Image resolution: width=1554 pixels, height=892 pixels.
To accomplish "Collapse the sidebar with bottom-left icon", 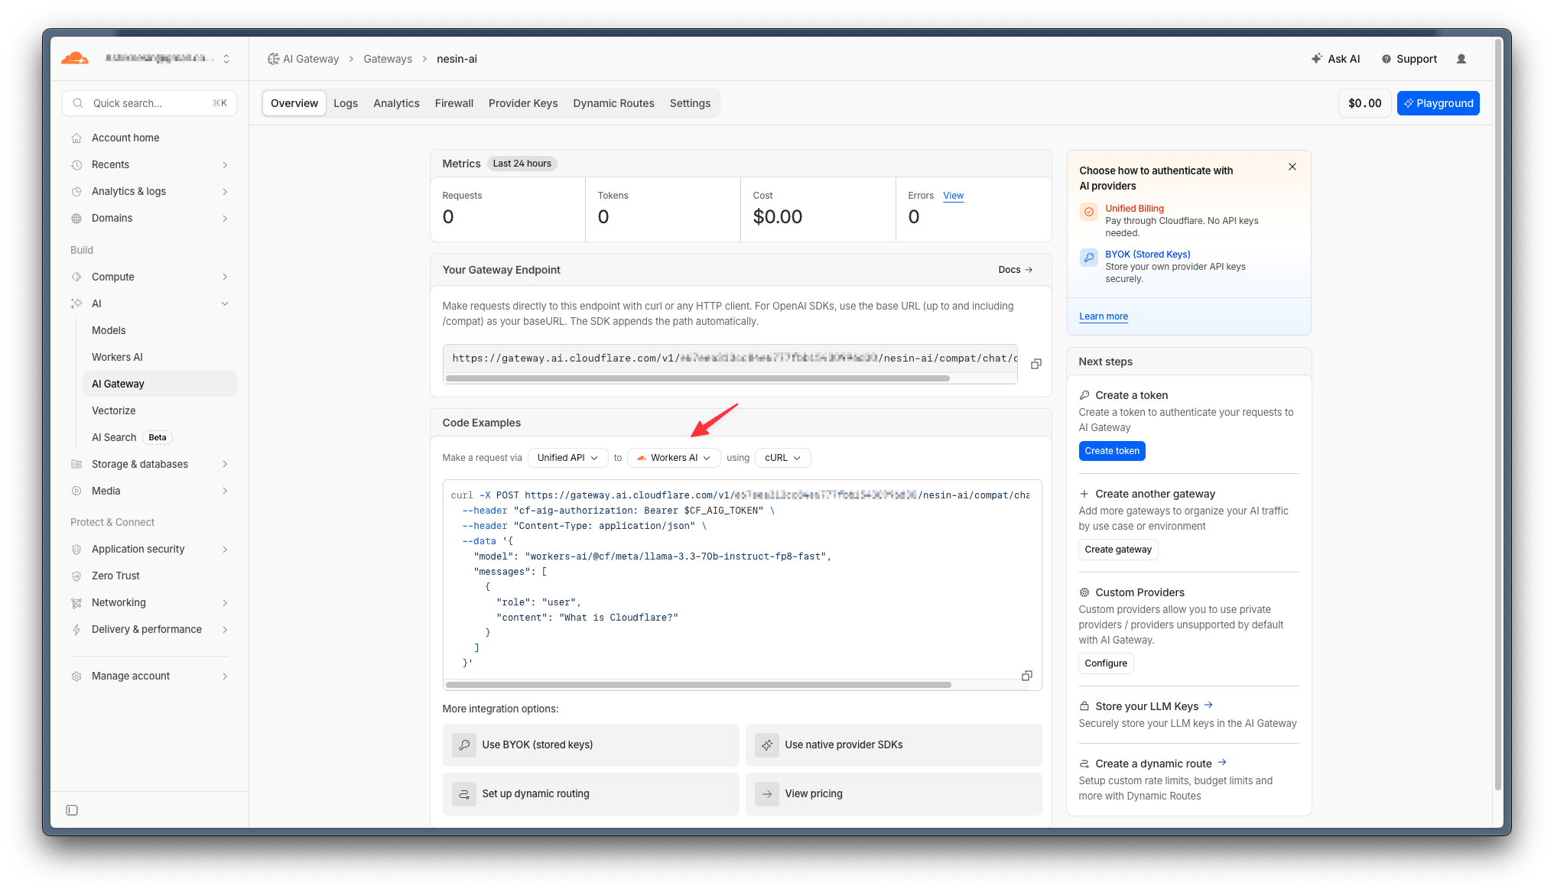I will pos(72,810).
